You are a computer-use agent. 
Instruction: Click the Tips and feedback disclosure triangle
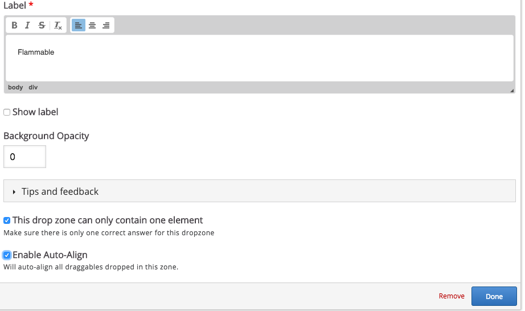point(14,192)
